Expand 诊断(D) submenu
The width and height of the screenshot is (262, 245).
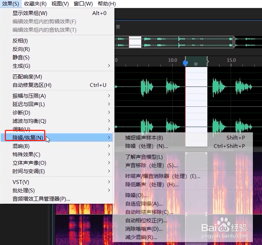[x=57, y=113]
